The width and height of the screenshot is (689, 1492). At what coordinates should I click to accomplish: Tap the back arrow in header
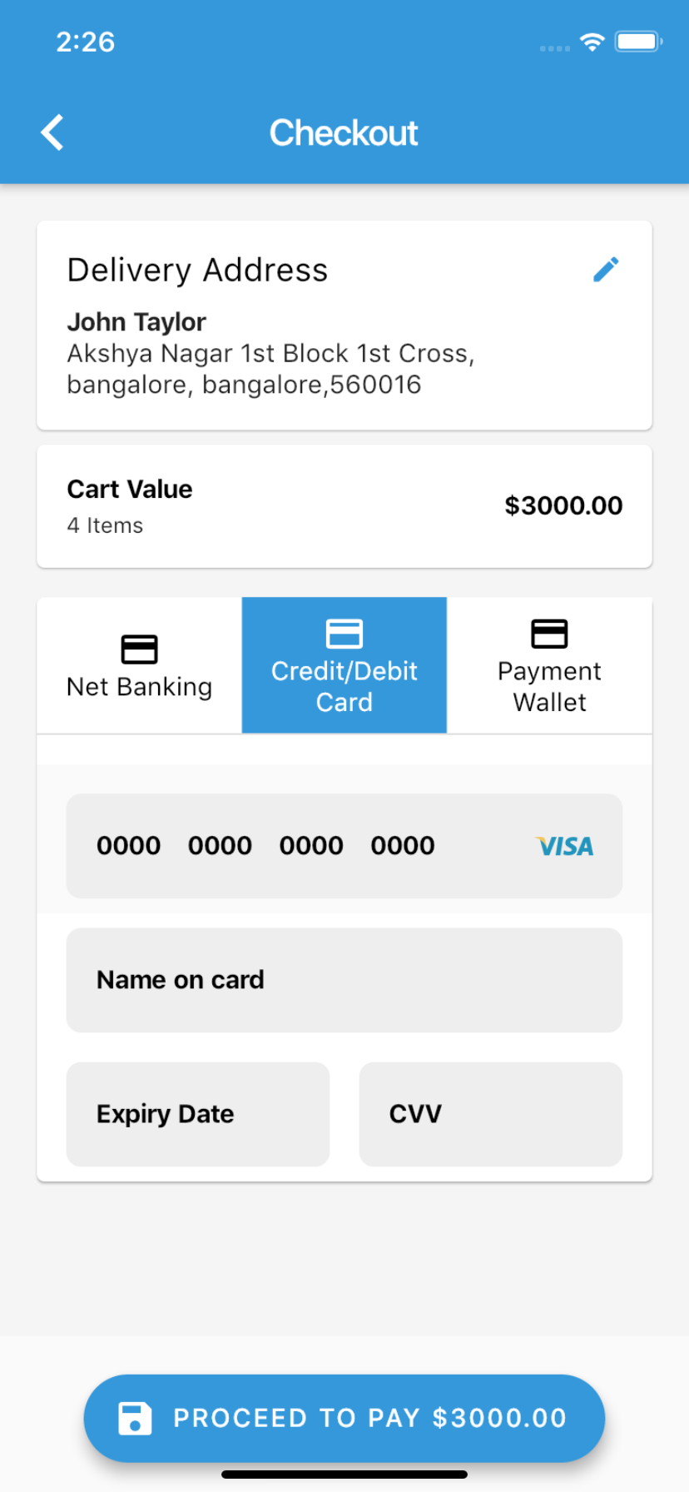52,132
